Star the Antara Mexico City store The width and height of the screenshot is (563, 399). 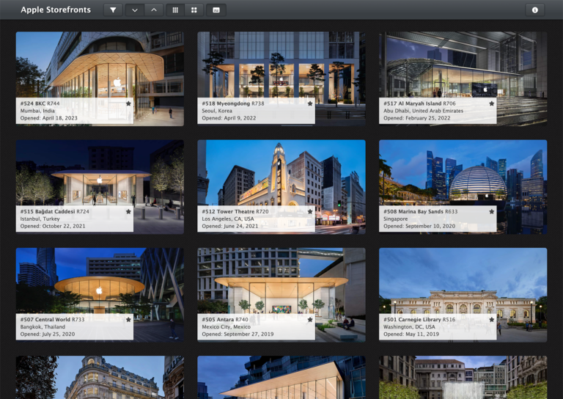tap(310, 320)
